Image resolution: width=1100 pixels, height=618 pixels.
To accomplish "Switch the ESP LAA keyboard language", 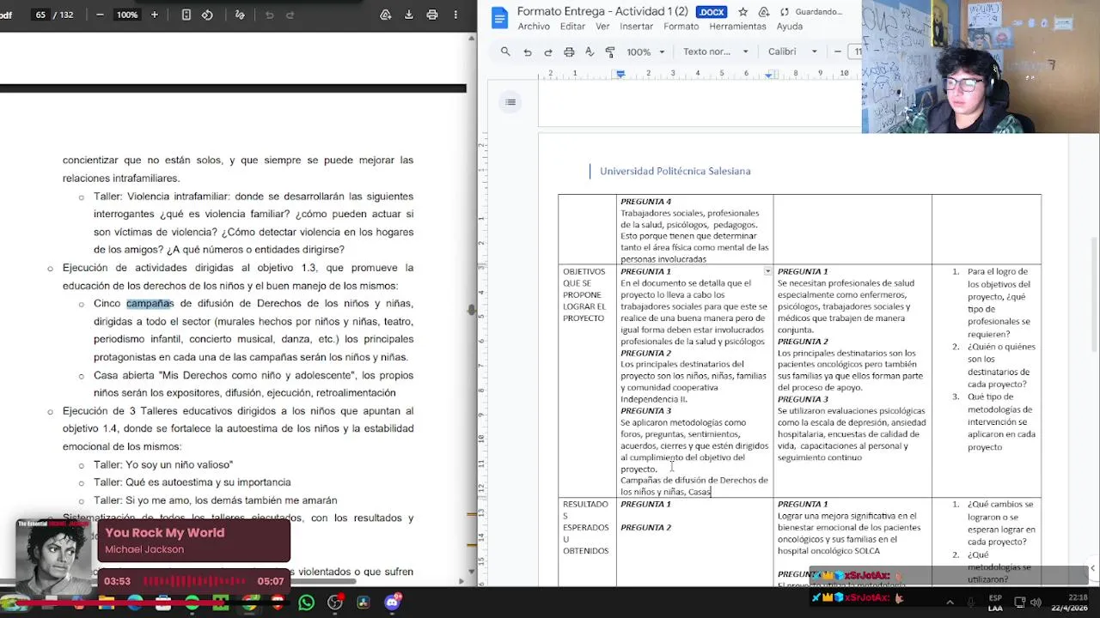I will click(x=995, y=603).
